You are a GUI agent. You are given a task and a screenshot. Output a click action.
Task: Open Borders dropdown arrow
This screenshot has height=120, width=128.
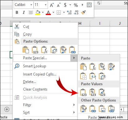(x=64, y=13)
